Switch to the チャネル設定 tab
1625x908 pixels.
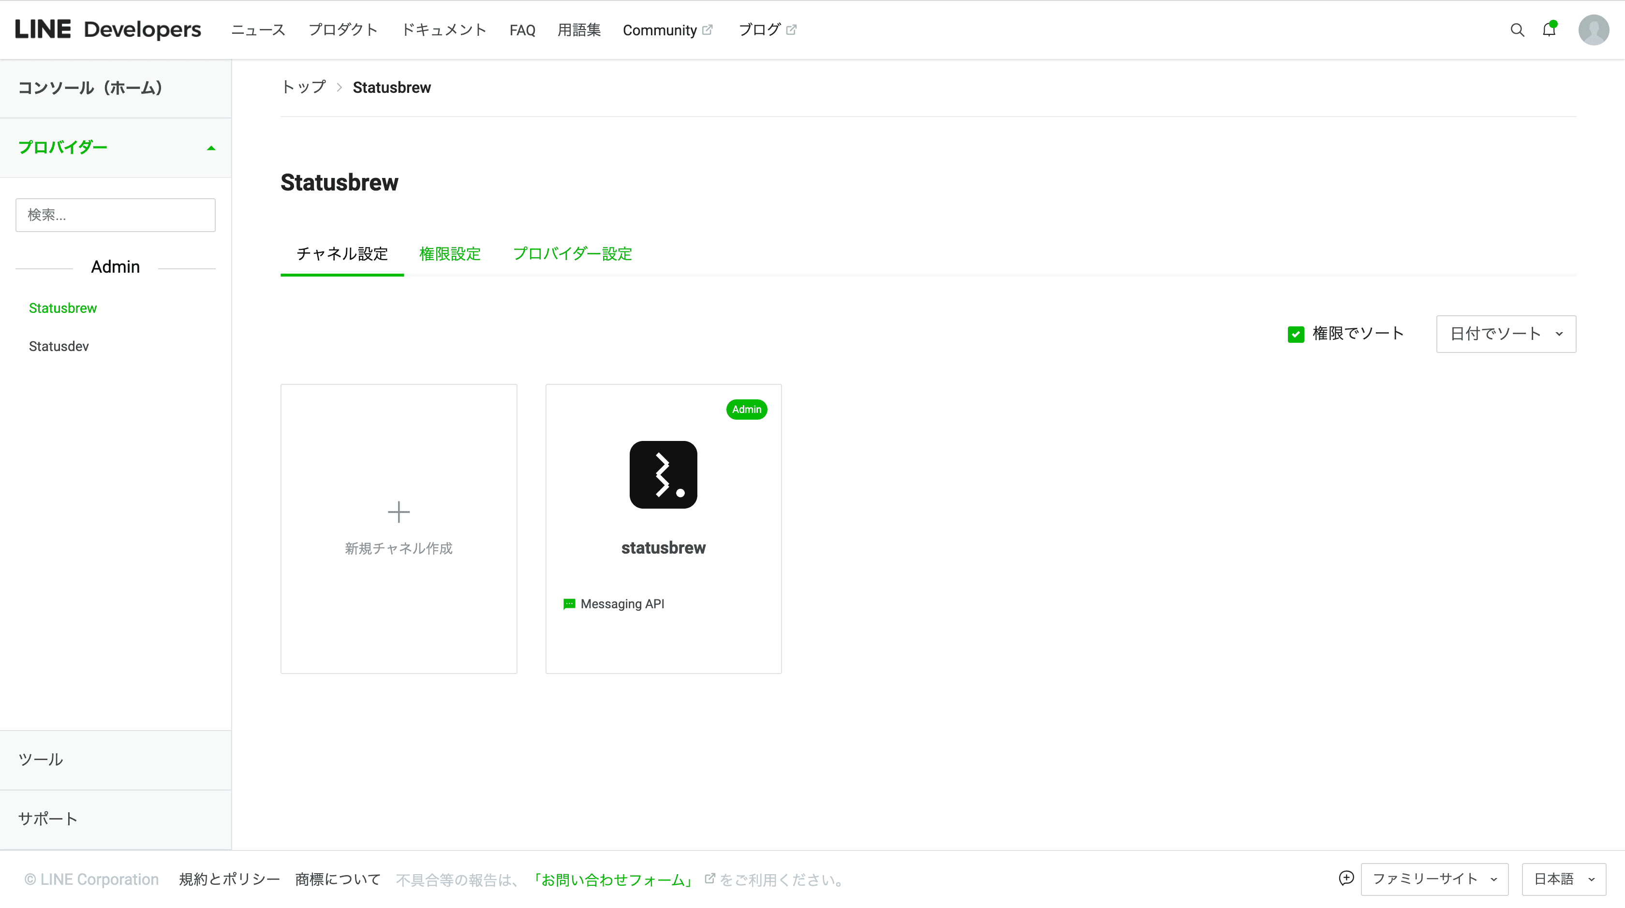point(342,253)
